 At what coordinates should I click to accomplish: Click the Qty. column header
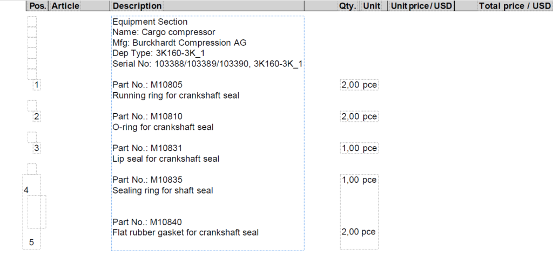[x=347, y=6]
